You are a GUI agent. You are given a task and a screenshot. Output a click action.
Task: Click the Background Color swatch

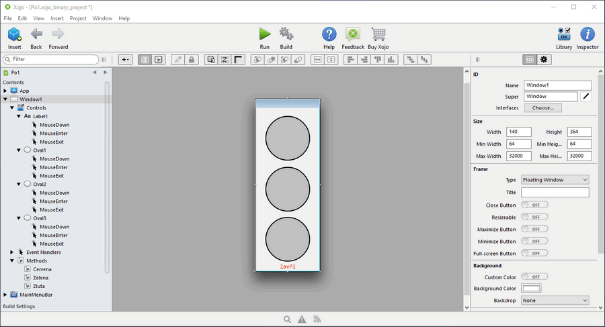point(531,289)
